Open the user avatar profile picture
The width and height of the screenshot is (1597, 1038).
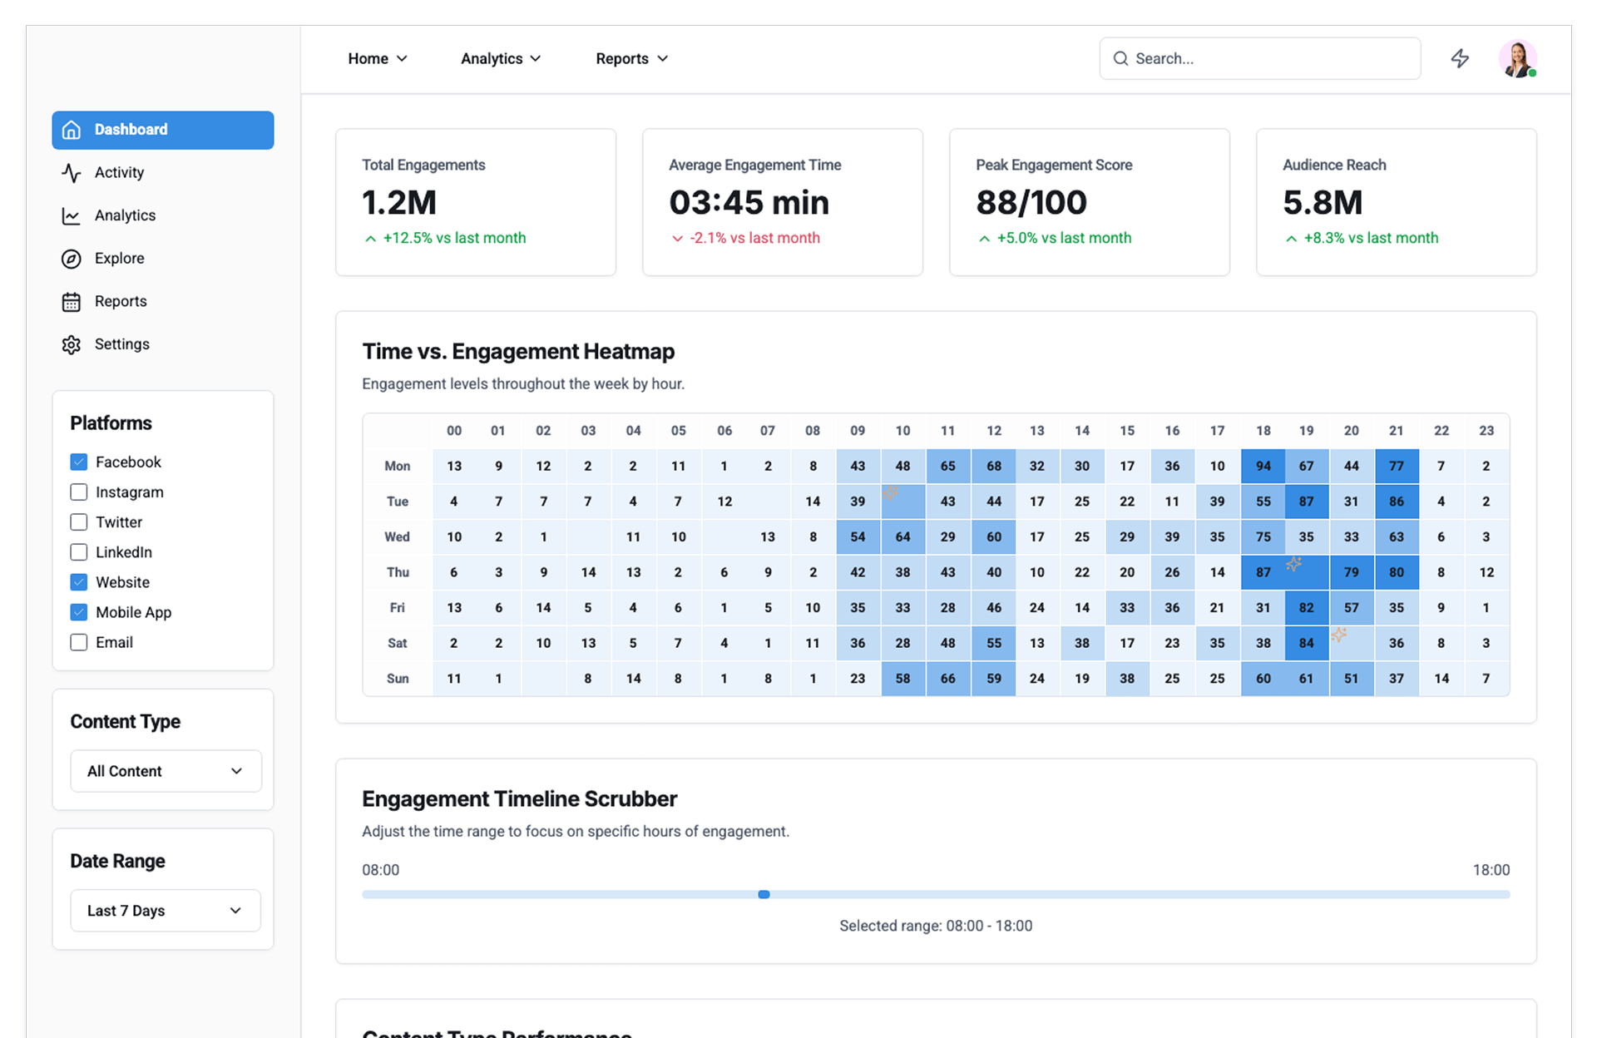1517,58
